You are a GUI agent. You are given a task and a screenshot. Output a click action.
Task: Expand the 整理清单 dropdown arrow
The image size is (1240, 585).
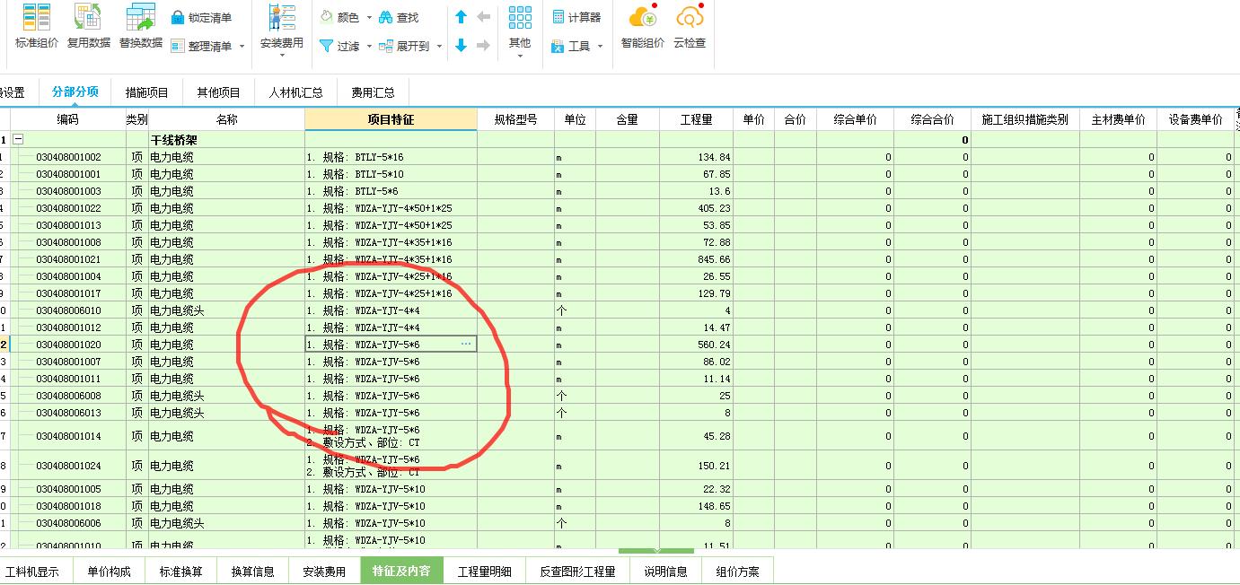[242, 47]
